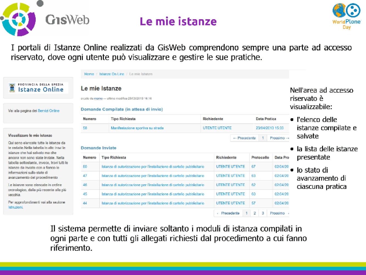Open the Istanza di autorizzazione row 47 link

(153, 176)
